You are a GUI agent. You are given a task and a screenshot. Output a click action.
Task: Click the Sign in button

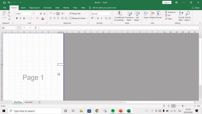[167, 3]
